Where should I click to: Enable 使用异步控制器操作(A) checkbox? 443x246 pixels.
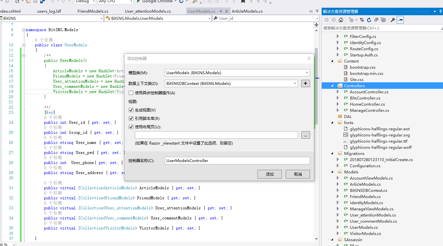click(x=131, y=93)
